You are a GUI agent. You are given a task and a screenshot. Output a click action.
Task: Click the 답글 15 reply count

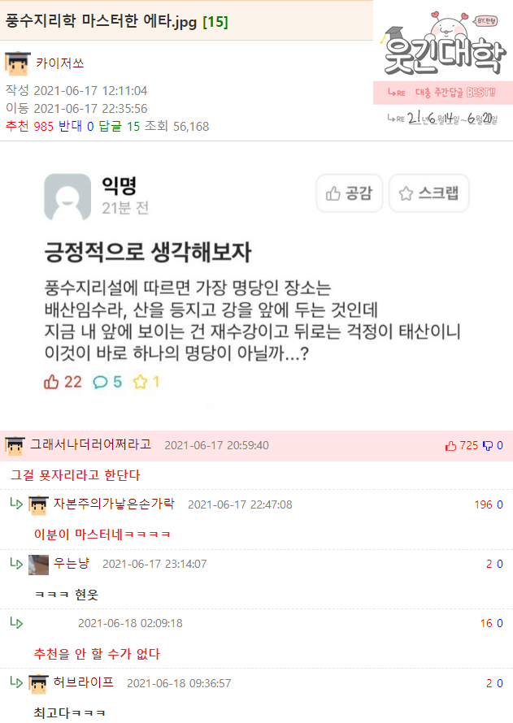click(119, 127)
